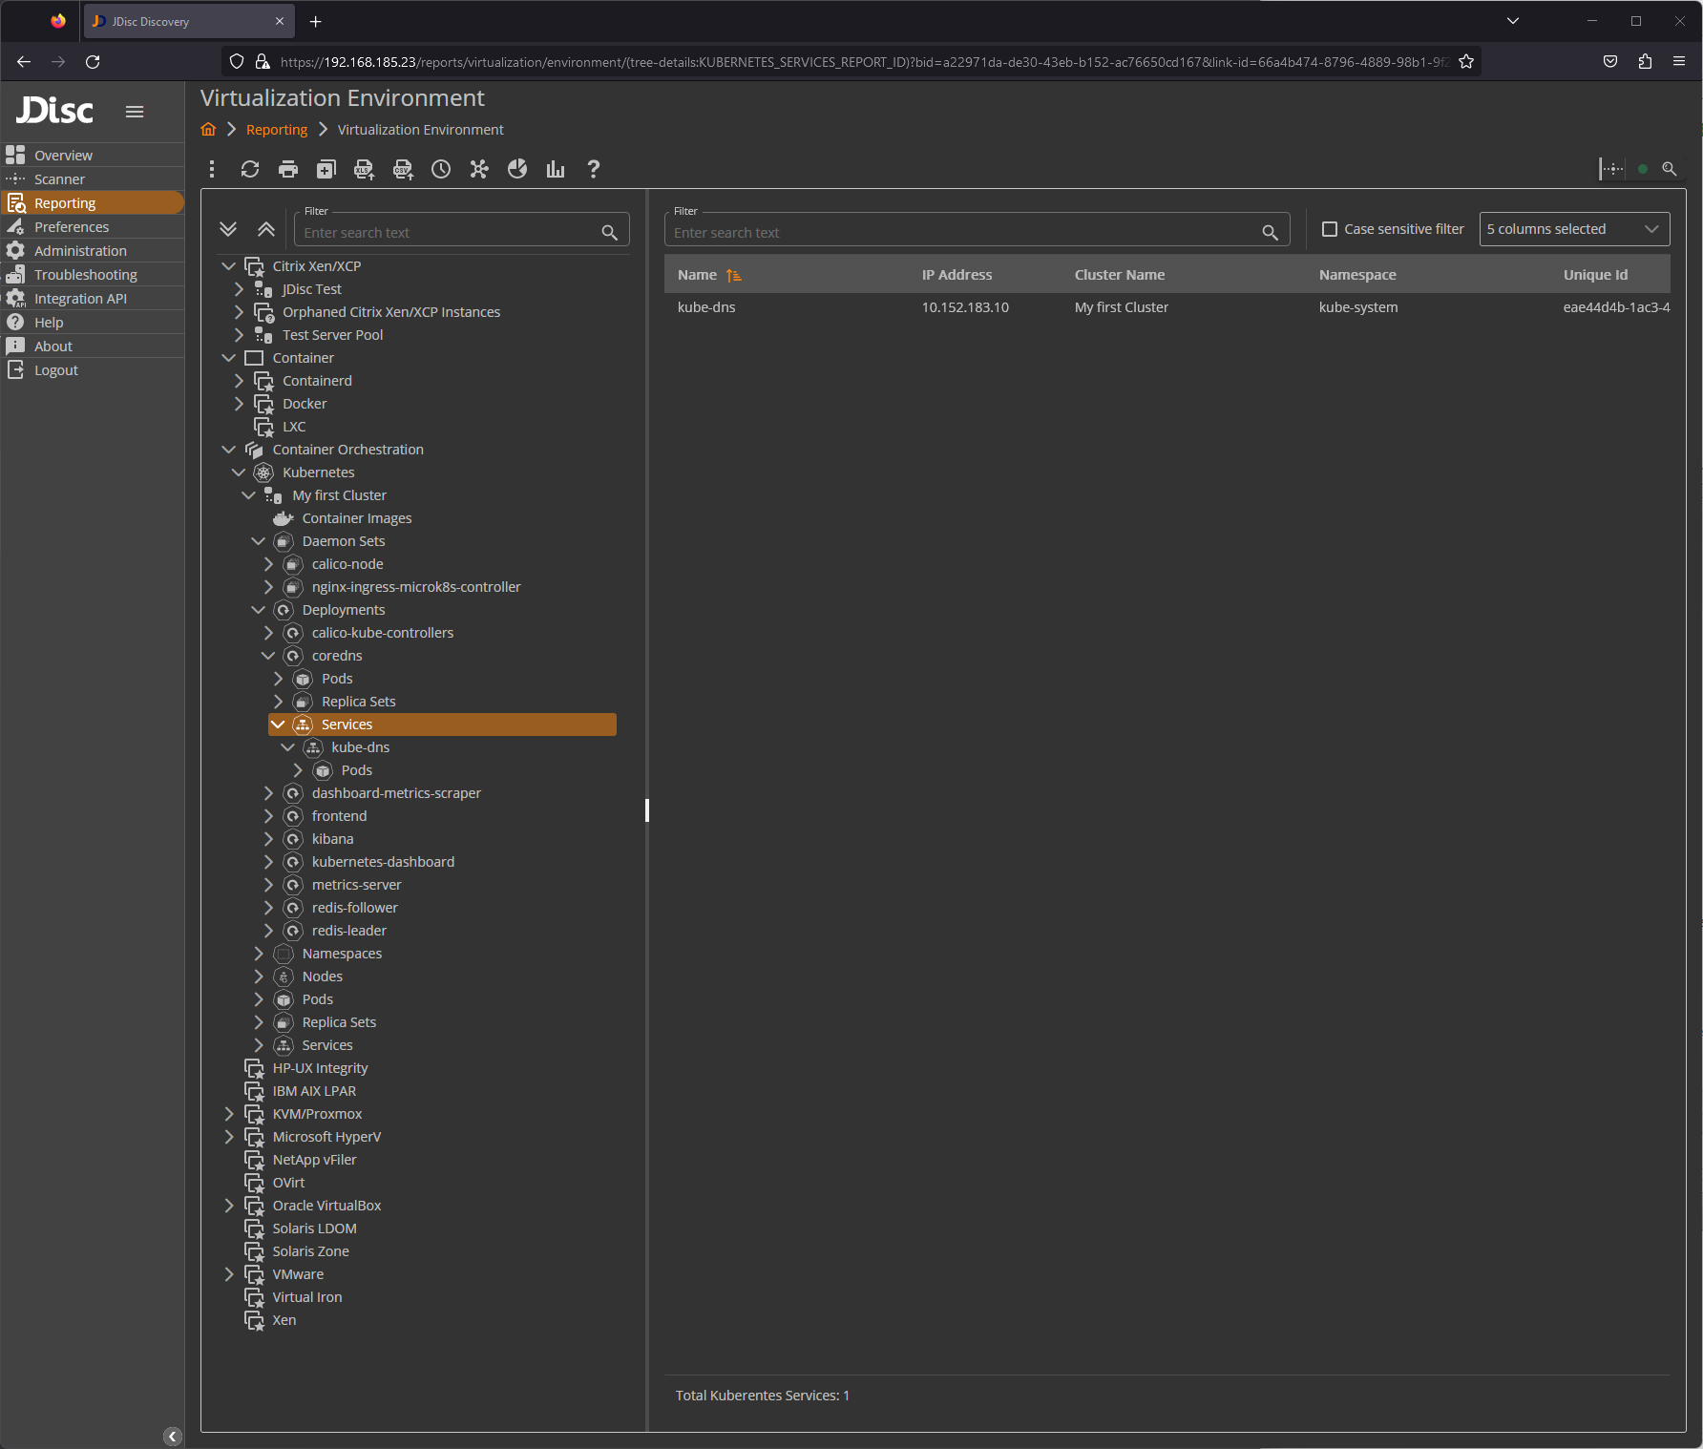This screenshot has width=1703, height=1449.
Task: Open a new browser tab
Action: tap(316, 21)
